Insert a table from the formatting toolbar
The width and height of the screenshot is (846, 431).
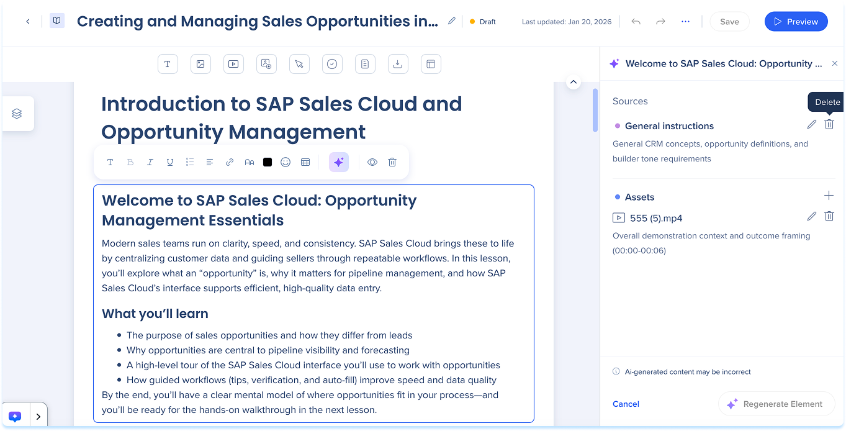click(305, 162)
